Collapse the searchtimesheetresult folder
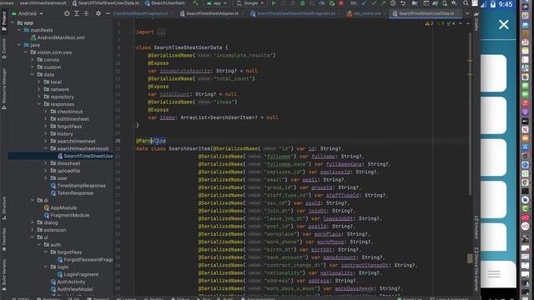 (x=45, y=148)
